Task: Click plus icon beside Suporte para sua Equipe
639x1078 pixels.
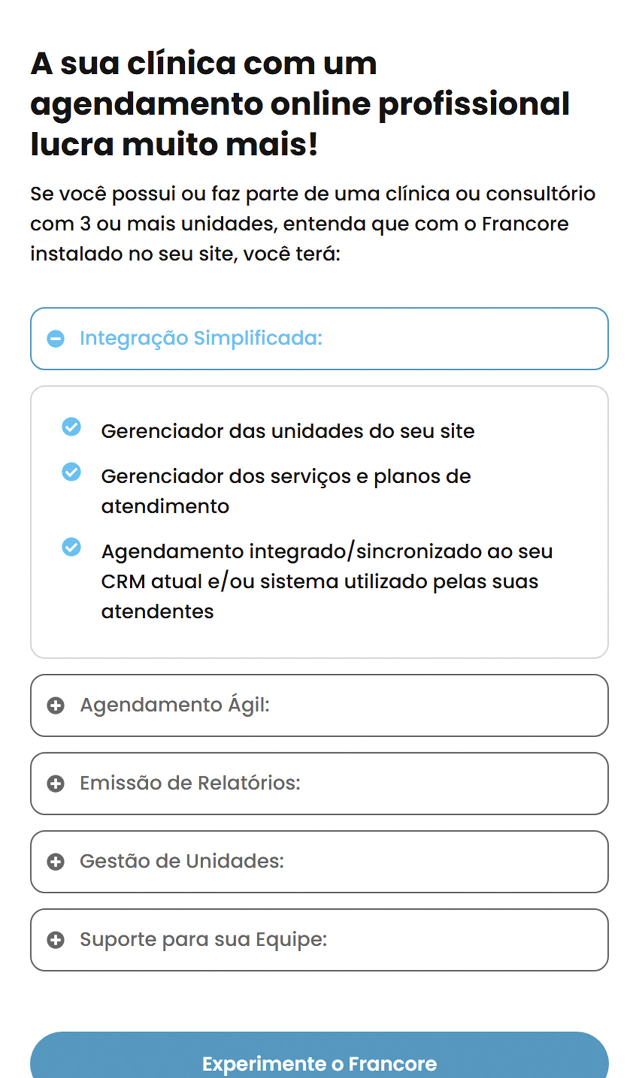Action: point(55,940)
